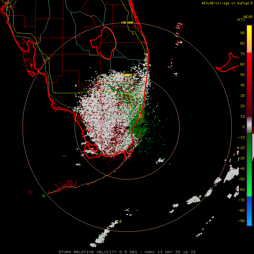Screen dimensions: 254x254
Task: Click the positive 20 knot scale label
Action: [242, 106]
